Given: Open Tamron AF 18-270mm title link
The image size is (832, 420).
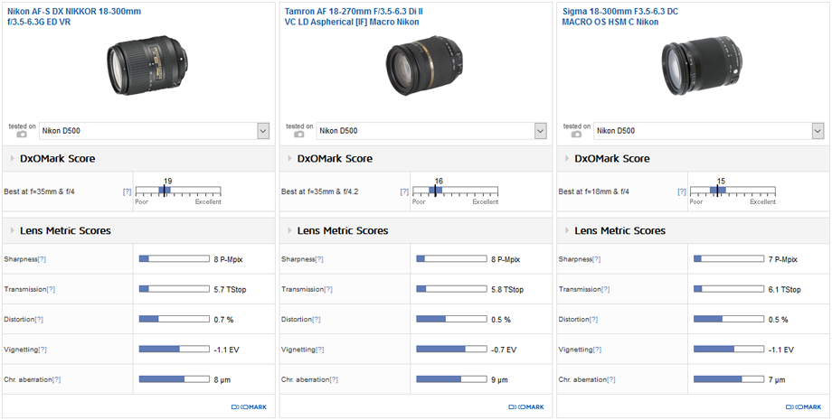Looking at the screenshot, I should pyautogui.click(x=354, y=16).
